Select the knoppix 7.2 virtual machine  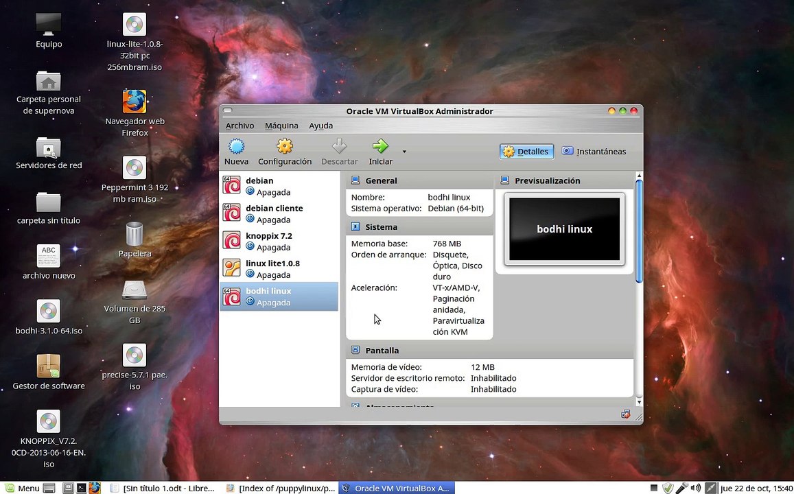[x=279, y=241]
